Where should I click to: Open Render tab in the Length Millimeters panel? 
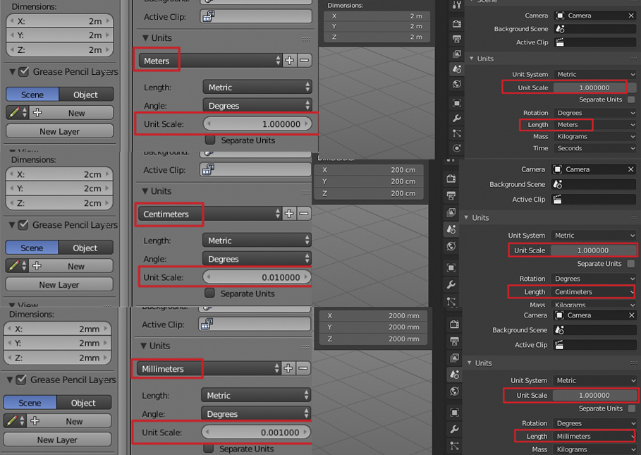tap(454, 324)
